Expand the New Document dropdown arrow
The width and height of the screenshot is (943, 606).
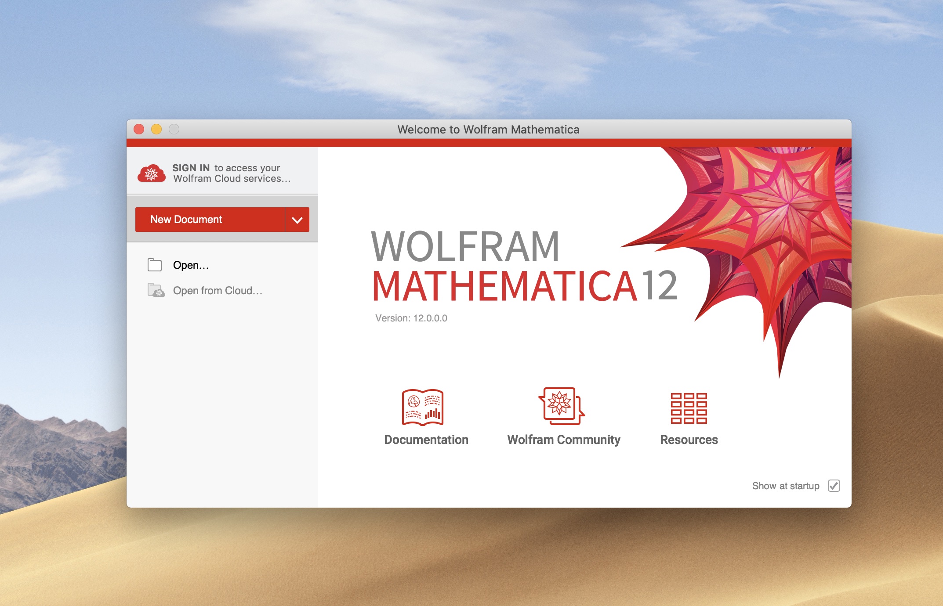pos(297,220)
